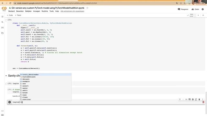Add a new cell with + Code
The width and height of the screenshot is (207, 116).
pyautogui.click(x=10, y=15)
